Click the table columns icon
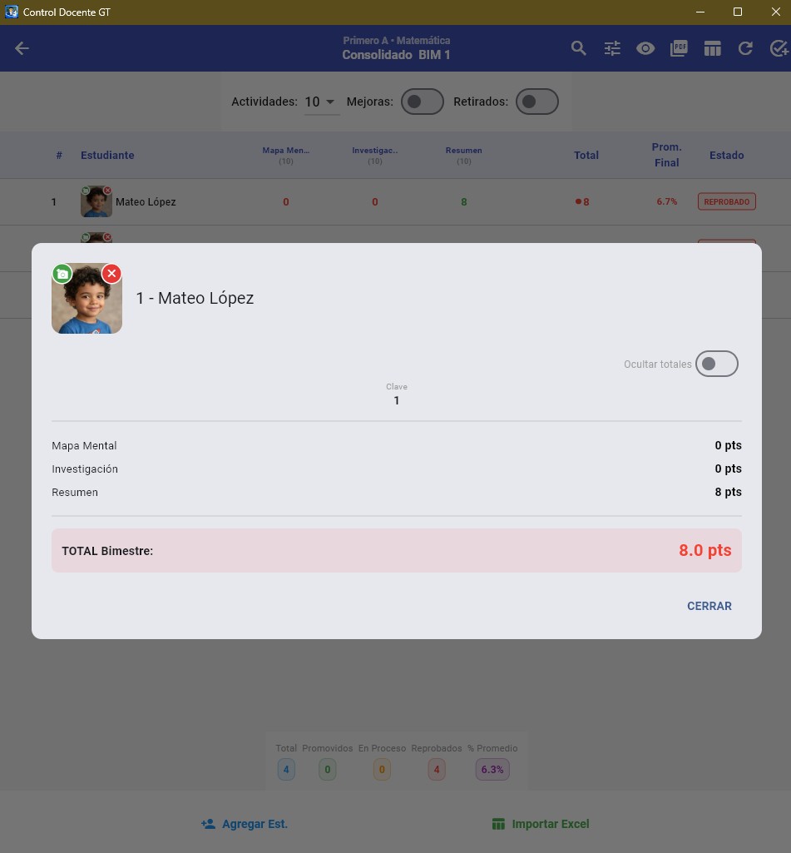The image size is (791, 853). tap(712, 48)
